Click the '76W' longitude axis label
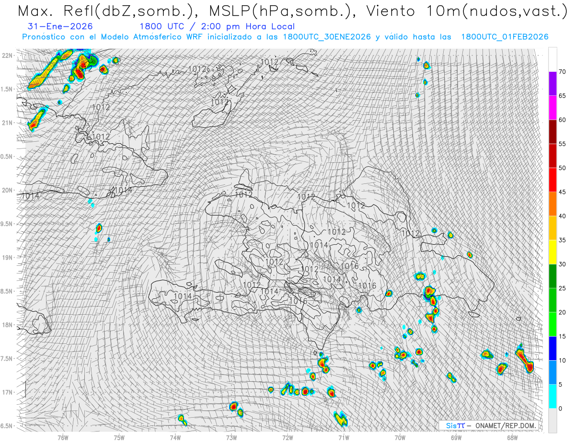Screen dimensions: 575x444 63,437
